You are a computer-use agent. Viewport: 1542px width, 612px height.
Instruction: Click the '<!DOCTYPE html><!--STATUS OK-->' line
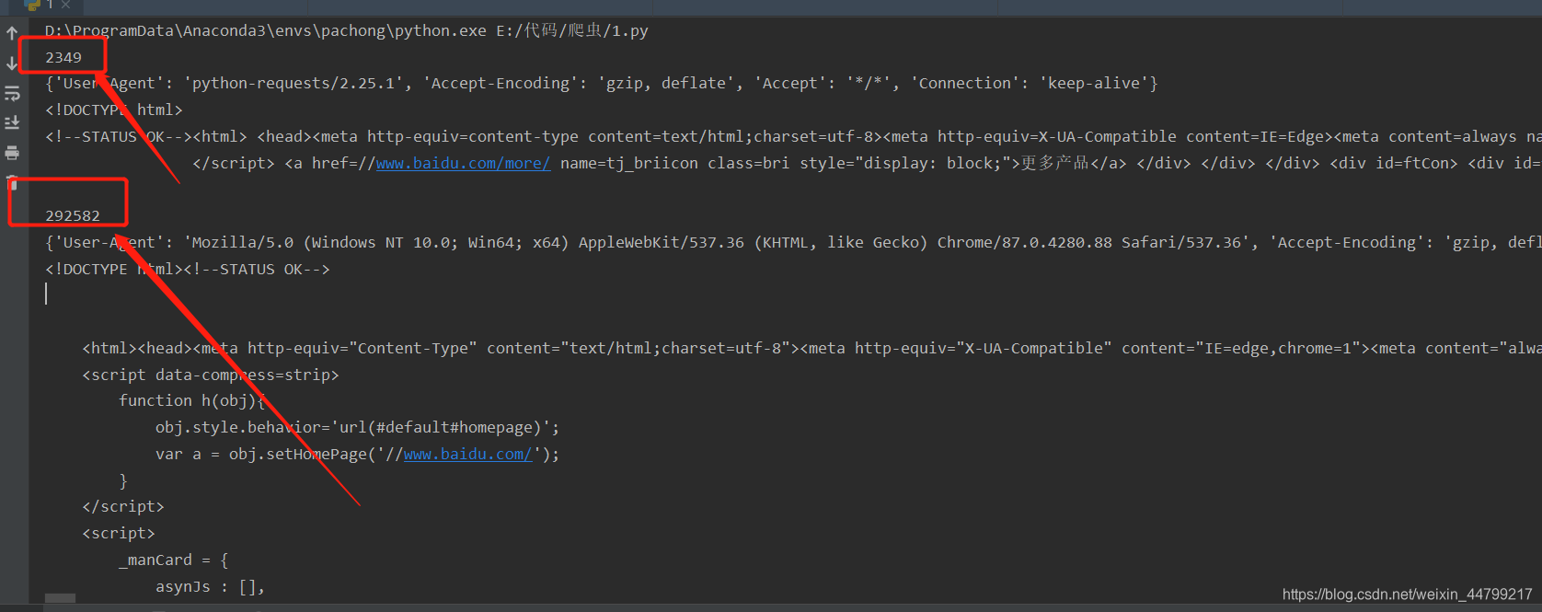click(188, 269)
